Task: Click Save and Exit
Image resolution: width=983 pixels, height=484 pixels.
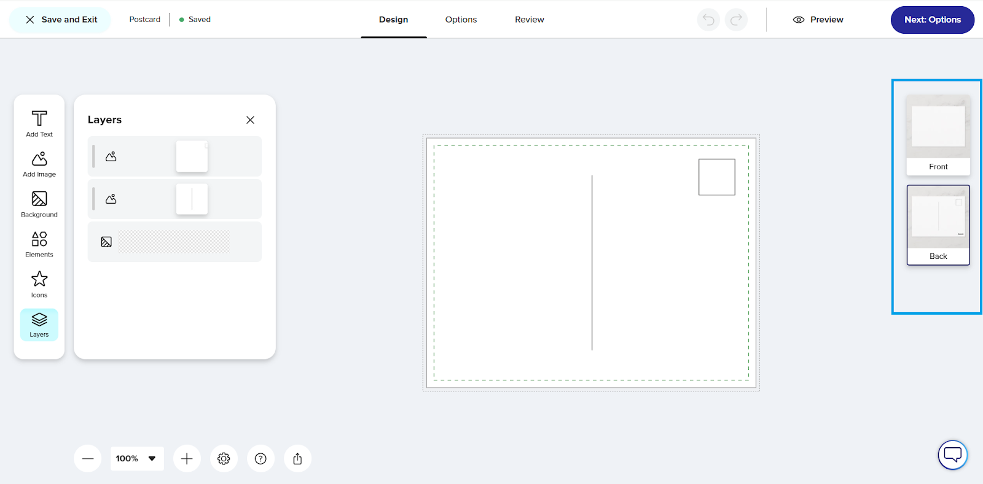Action: (61, 20)
